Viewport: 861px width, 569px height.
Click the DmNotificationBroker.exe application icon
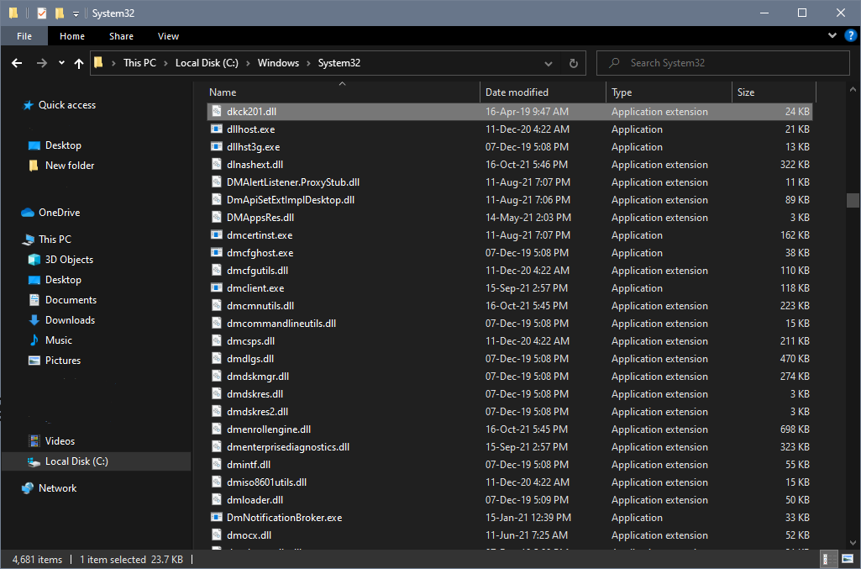217,518
